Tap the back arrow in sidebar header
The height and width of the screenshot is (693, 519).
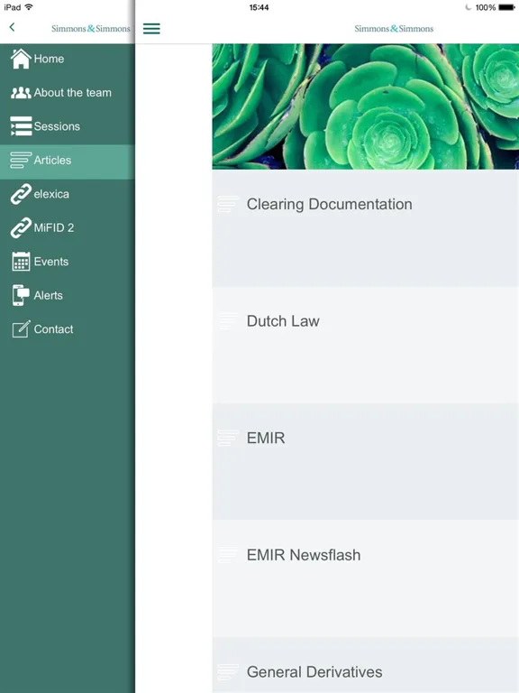[12, 27]
